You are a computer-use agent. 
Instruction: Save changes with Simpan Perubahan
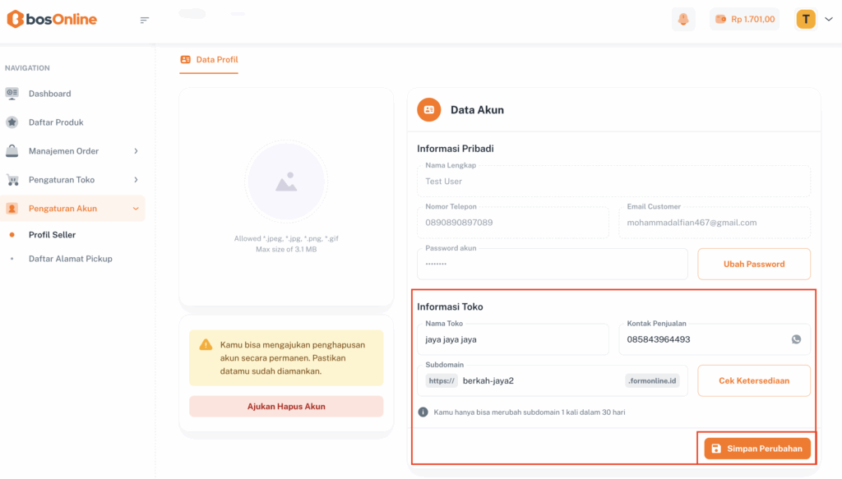(x=757, y=449)
